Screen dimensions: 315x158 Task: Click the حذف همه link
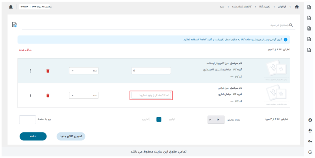(25, 50)
